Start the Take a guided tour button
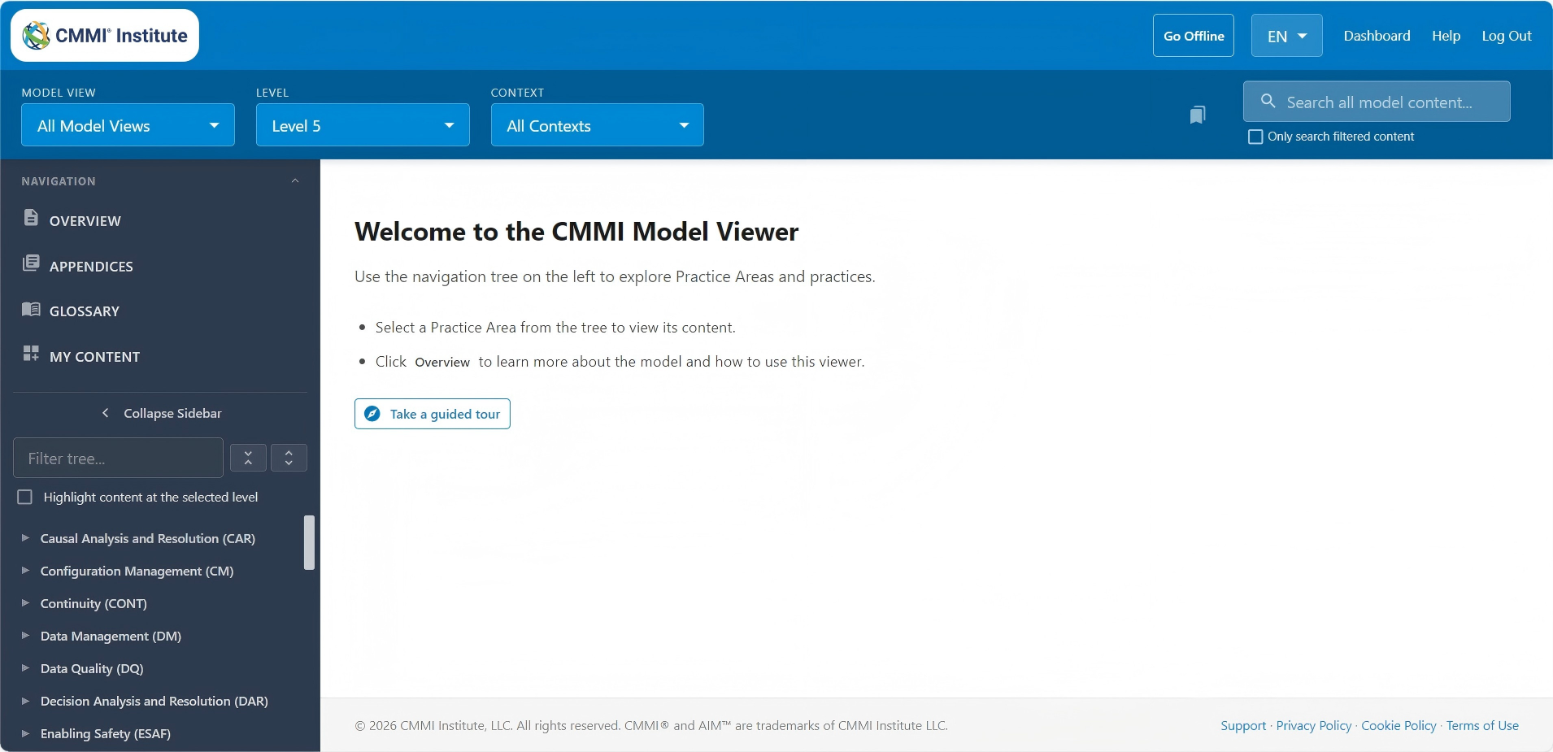This screenshot has height=752, width=1553. tap(433, 414)
